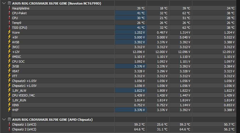Click the CPU VDDIO / MC maximum 1.447 V
Image resolution: width=240 pixels, height=133 pixels.
tap(185, 95)
